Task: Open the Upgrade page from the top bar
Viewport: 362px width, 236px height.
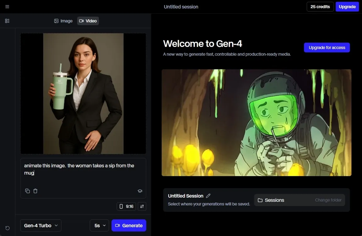Action: pos(347,6)
